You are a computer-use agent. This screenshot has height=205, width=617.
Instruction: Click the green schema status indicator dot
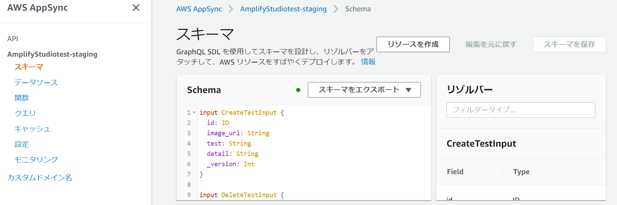[x=298, y=90]
